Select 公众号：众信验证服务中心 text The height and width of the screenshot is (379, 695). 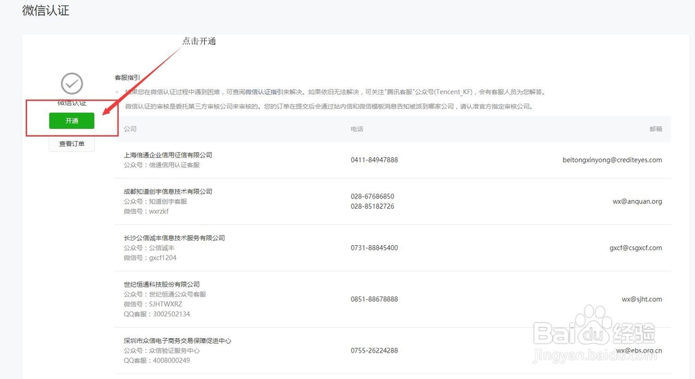click(162, 351)
